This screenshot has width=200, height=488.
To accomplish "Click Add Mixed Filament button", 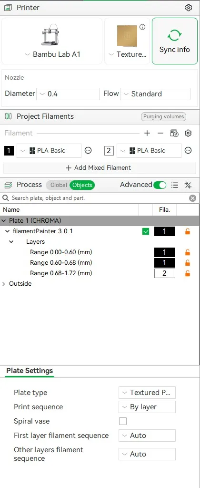I will pos(100,168).
